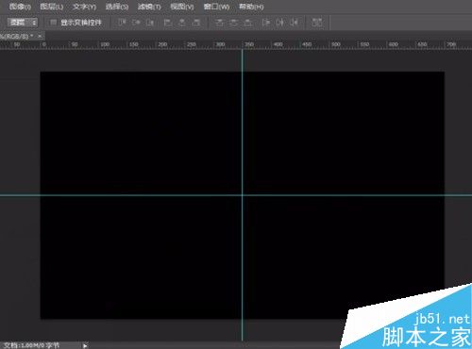Open the 窗口(W) menu
This screenshot has width=472, height=349.
click(x=216, y=7)
